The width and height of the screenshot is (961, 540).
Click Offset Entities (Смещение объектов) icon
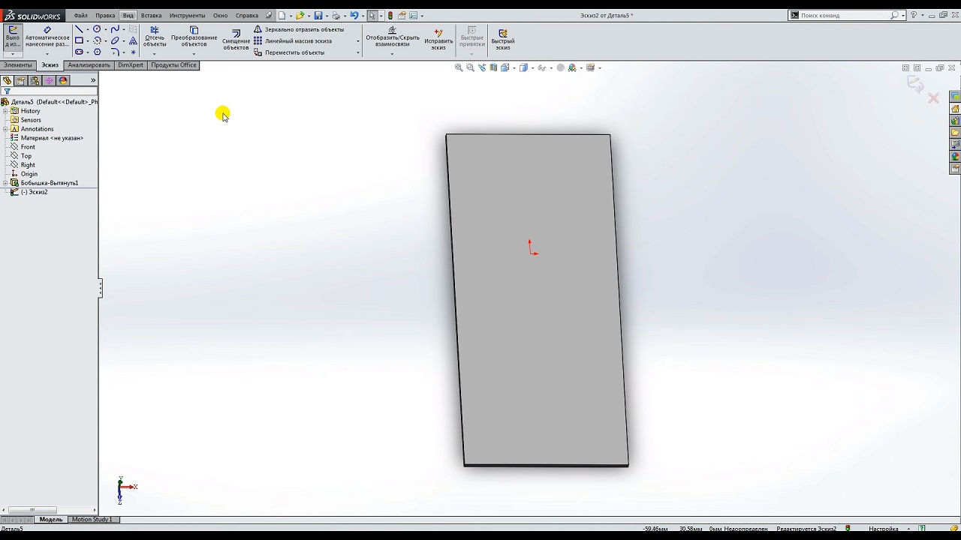[236, 40]
